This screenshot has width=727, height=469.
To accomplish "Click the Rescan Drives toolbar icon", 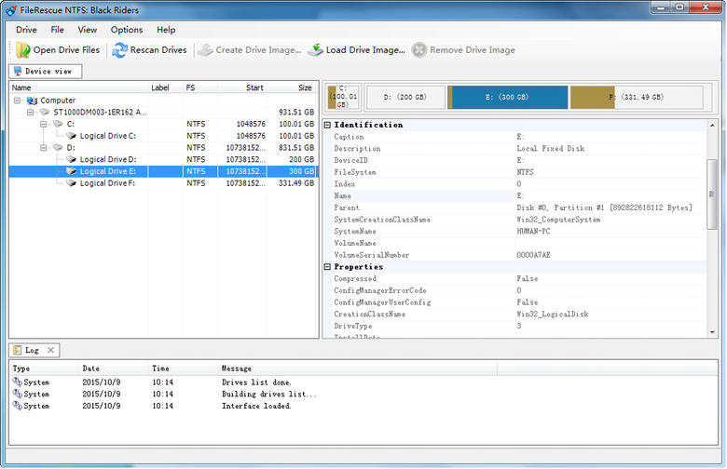I will [119, 50].
